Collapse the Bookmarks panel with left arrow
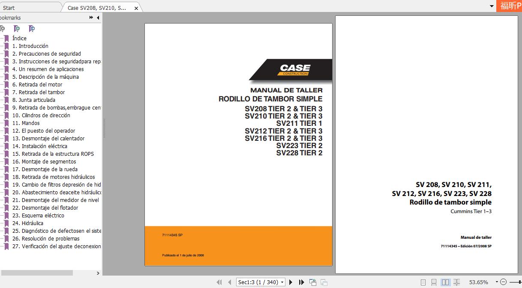This screenshot has height=288, width=522. (x=98, y=18)
